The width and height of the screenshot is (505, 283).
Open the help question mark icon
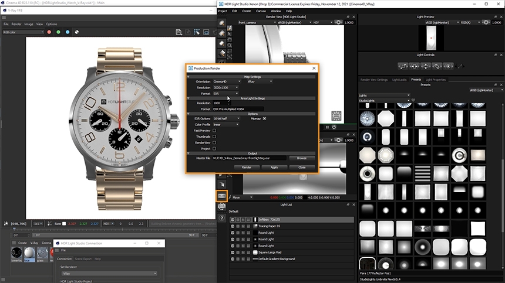[x=221, y=218]
